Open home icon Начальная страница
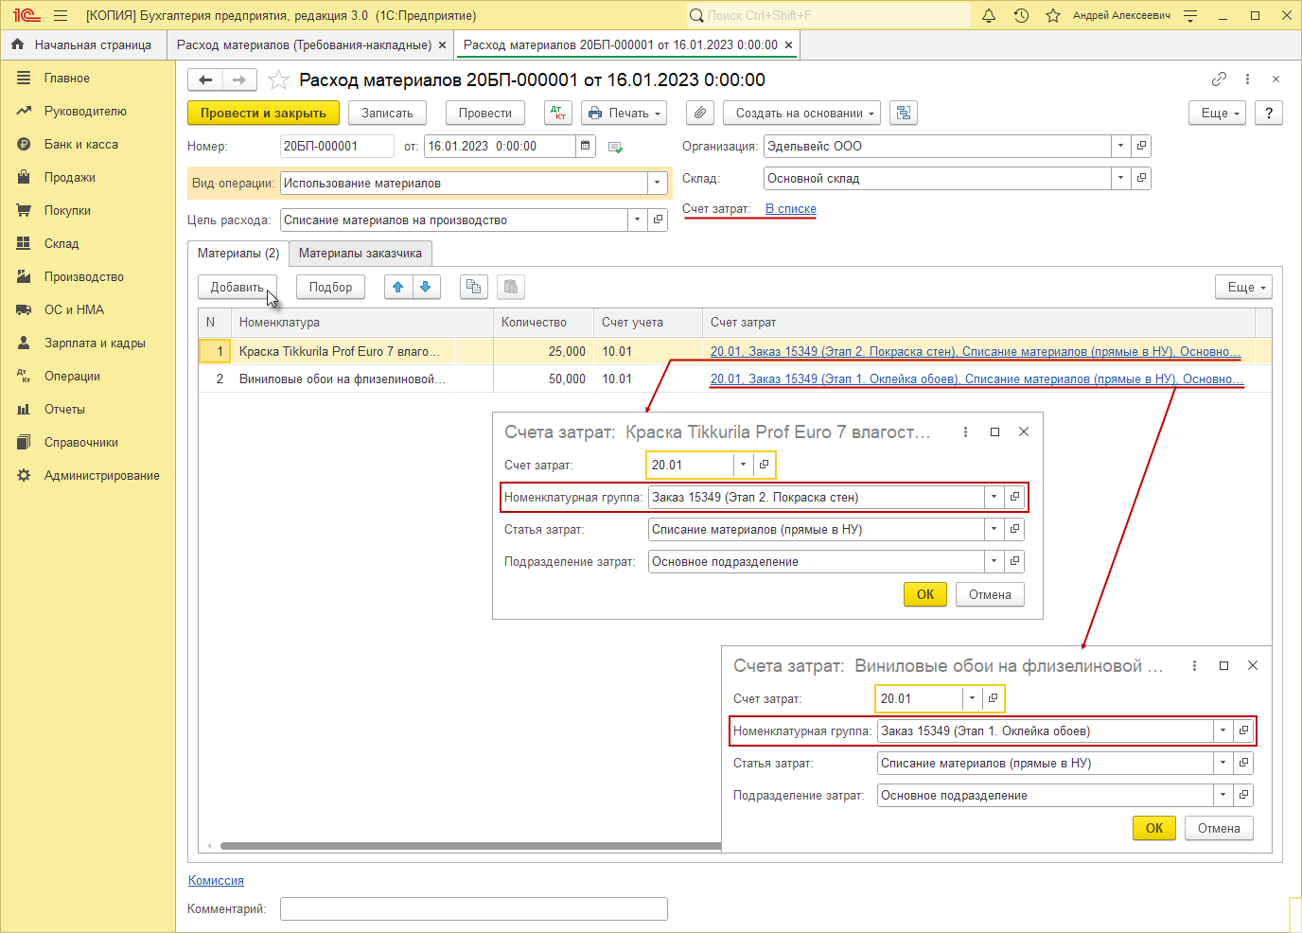The width and height of the screenshot is (1302, 933). 17,44
